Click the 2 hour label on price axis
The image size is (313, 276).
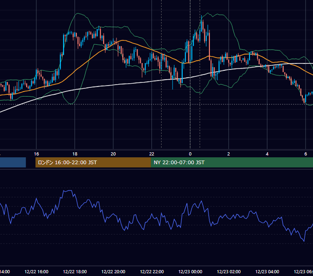tap(229, 154)
